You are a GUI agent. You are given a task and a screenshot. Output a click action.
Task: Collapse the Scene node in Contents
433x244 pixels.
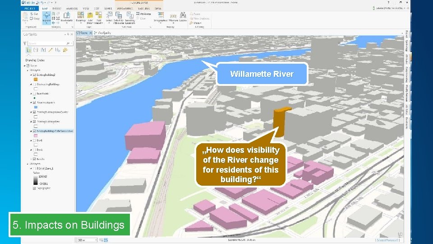coord(24,66)
